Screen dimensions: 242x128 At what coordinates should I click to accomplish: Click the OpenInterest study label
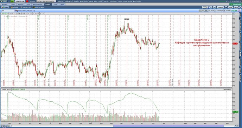pos(16,89)
